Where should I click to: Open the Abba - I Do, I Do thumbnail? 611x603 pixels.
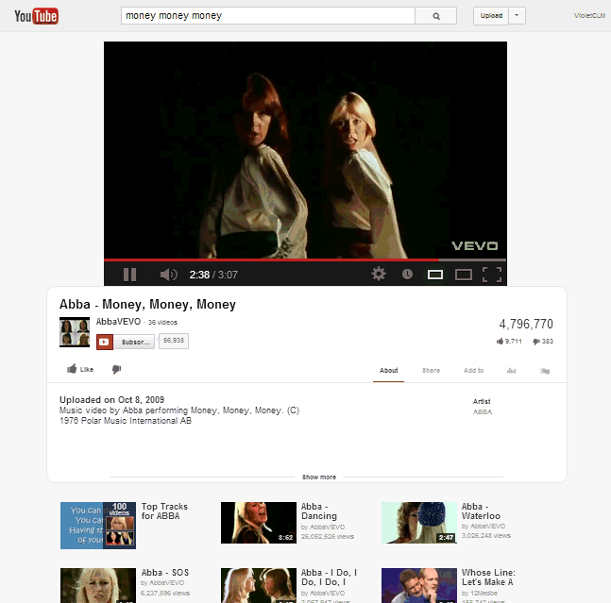(259, 585)
